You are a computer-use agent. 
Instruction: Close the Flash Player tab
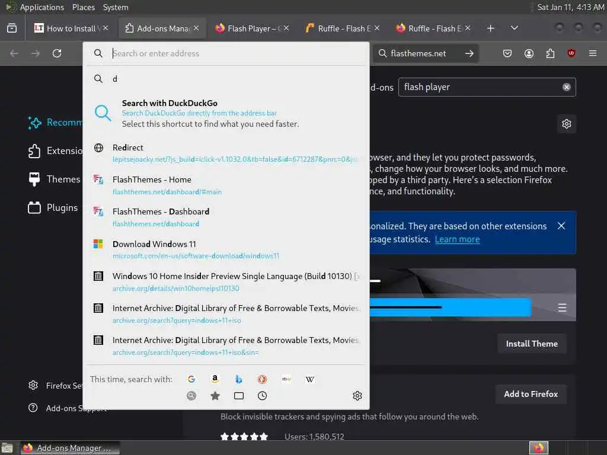(286, 28)
